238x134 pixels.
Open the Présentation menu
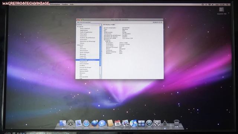click(x=55, y=4)
